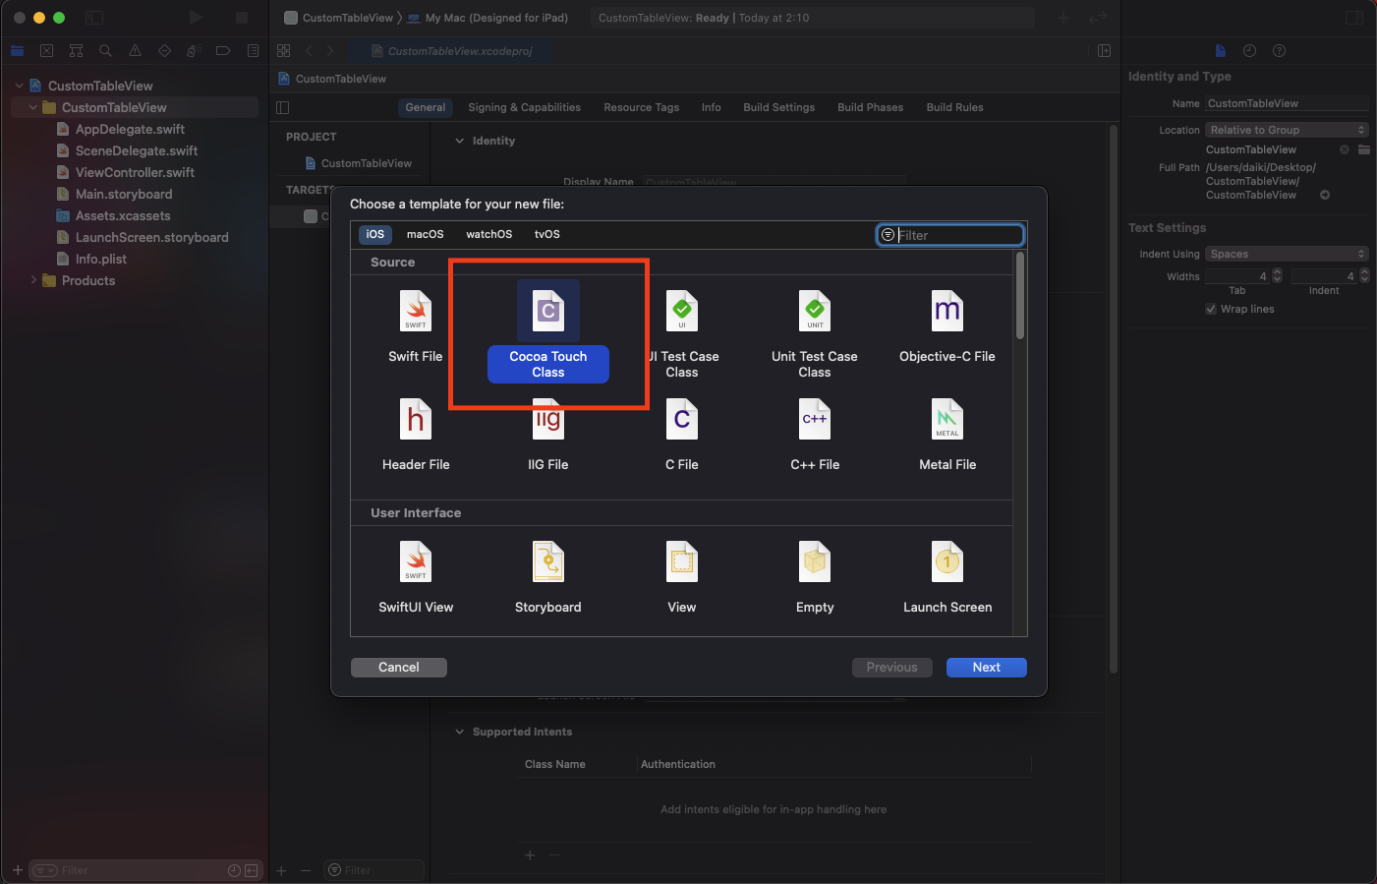Select the Objective-C File template
This screenshot has height=884, width=1377.
point(947,327)
